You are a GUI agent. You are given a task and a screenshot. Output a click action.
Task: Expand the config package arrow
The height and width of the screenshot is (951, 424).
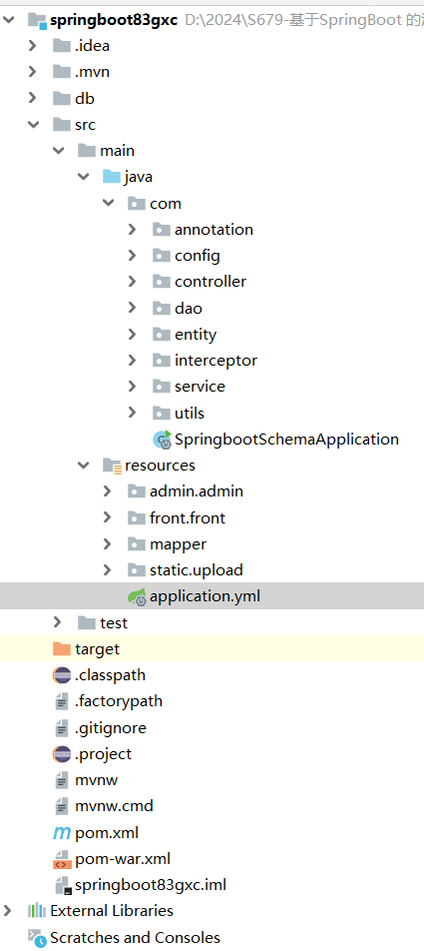click(133, 256)
